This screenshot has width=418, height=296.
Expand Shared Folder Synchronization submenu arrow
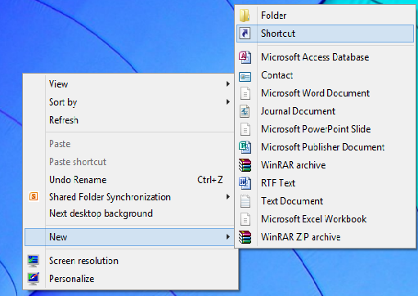click(228, 197)
